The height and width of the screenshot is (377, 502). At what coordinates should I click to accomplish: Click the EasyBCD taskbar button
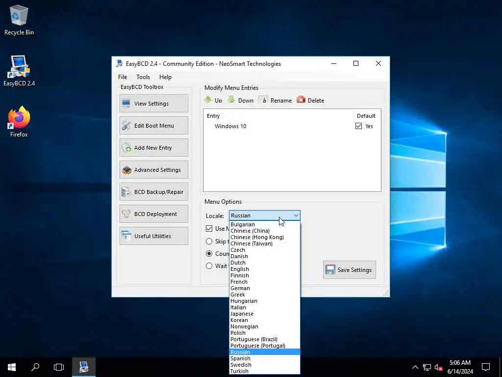83,367
